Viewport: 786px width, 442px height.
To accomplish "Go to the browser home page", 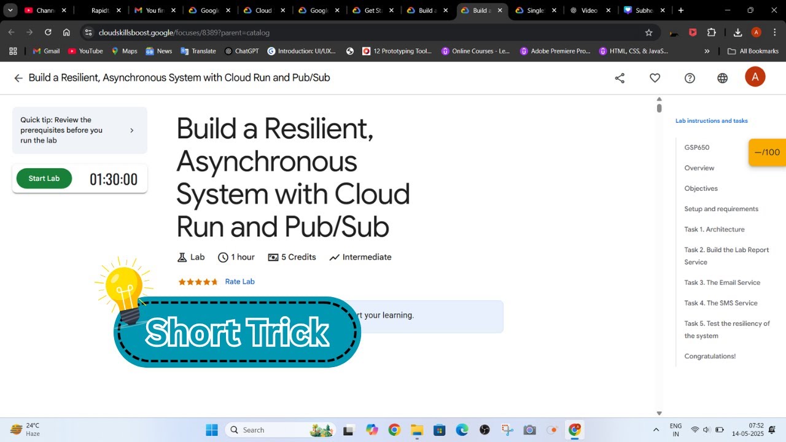I will (66, 33).
